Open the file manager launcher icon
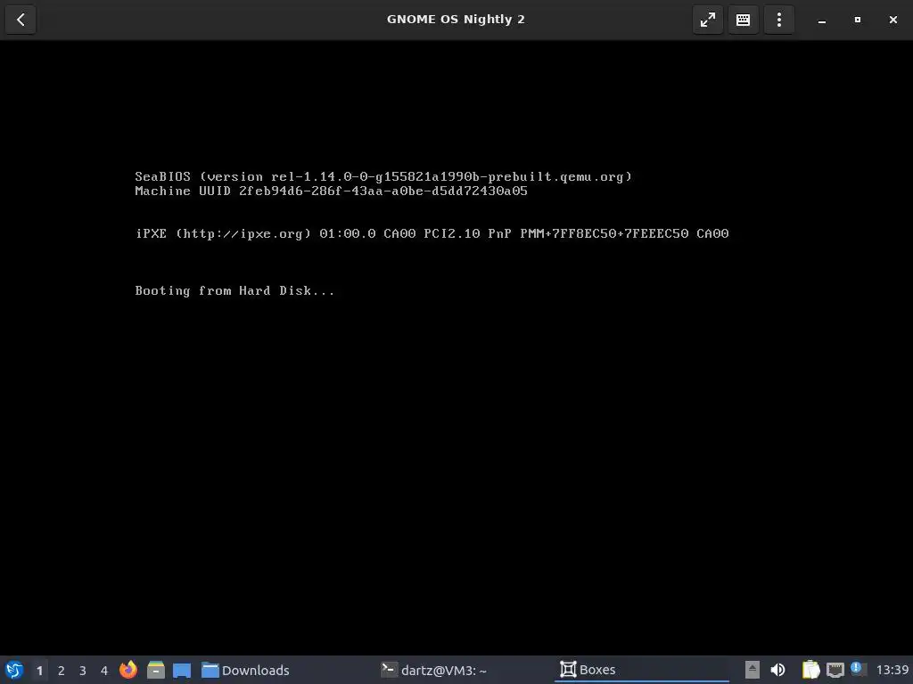 155,670
